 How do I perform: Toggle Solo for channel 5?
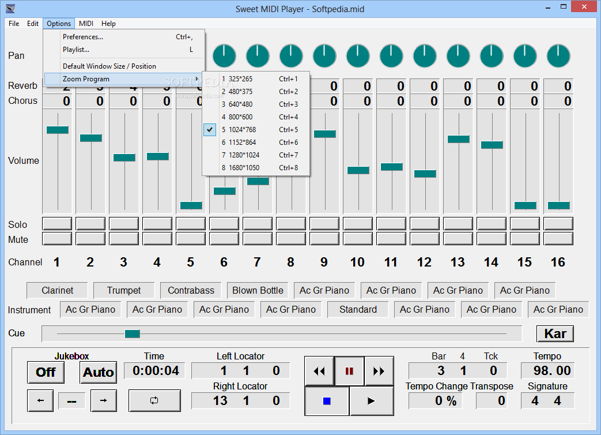click(x=191, y=223)
